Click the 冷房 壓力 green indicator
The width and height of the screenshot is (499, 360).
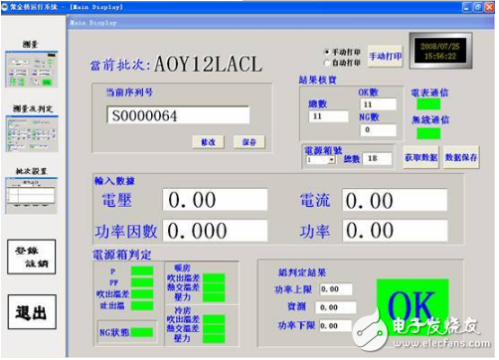pos(214,338)
